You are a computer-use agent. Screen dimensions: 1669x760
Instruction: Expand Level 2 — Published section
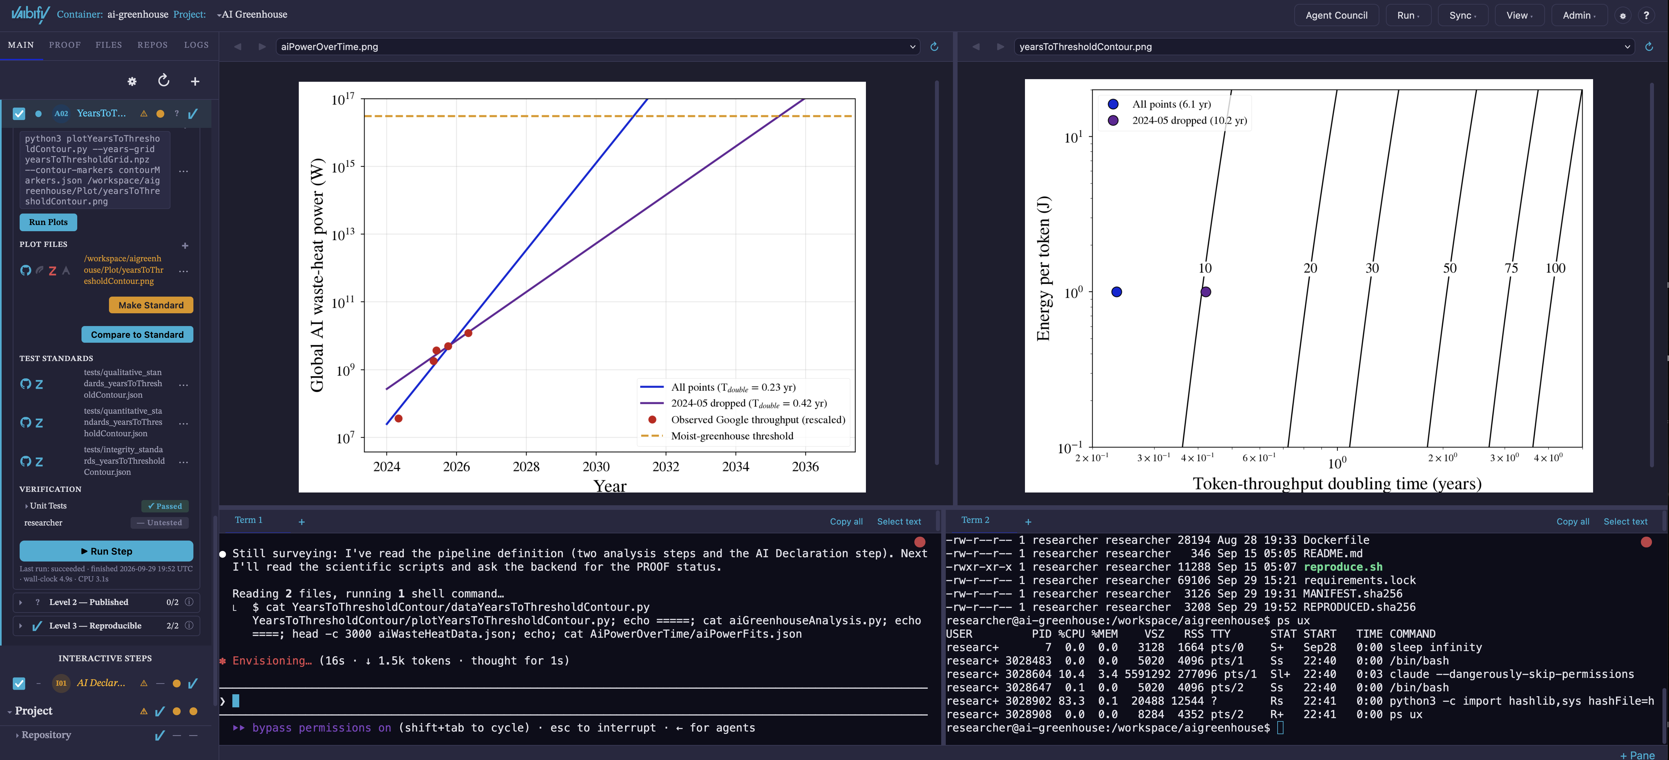pyautogui.click(x=21, y=602)
